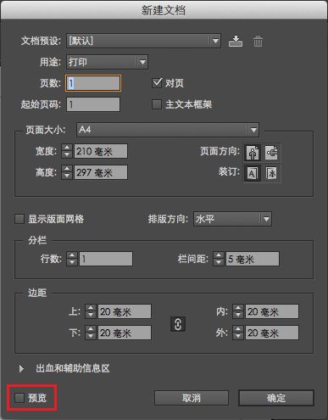
Task: Select portrait page orientation icon
Action: click(253, 153)
